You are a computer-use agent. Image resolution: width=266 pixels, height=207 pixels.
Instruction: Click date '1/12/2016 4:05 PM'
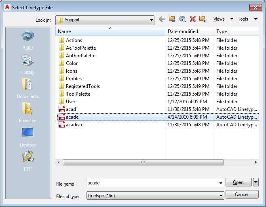tap(187, 101)
